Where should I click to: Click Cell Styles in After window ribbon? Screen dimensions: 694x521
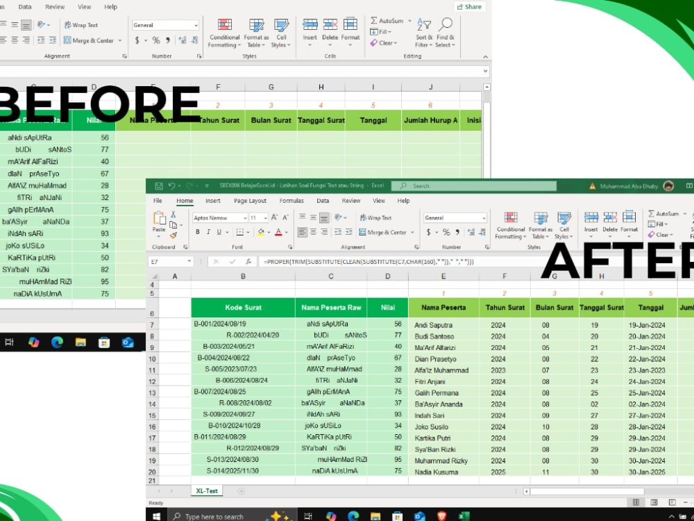pos(564,226)
